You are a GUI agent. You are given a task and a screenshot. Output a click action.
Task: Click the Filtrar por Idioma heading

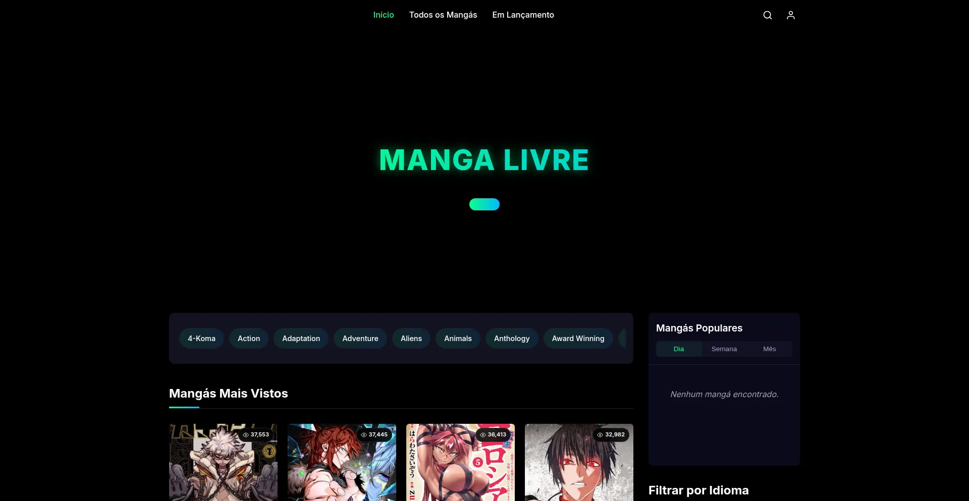pyautogui.click(x=698, y=490)
